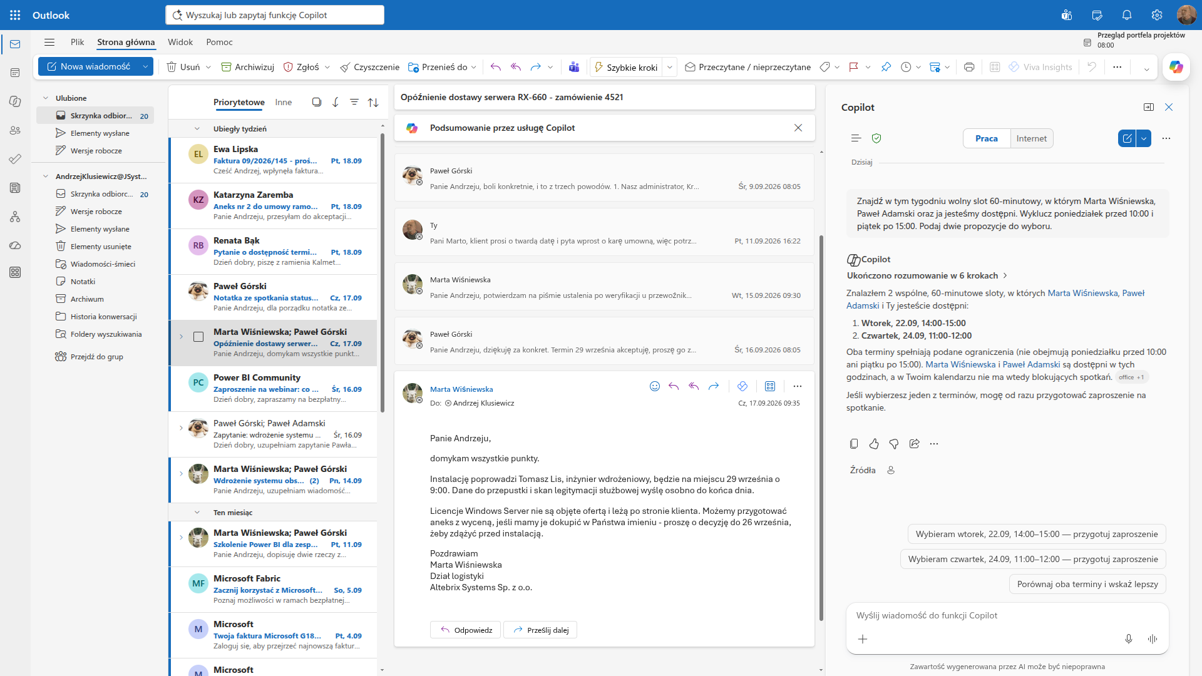This screenshot has height=676, width=1202.
Task: Open People icon in the left rail
Action: point(15,130)
